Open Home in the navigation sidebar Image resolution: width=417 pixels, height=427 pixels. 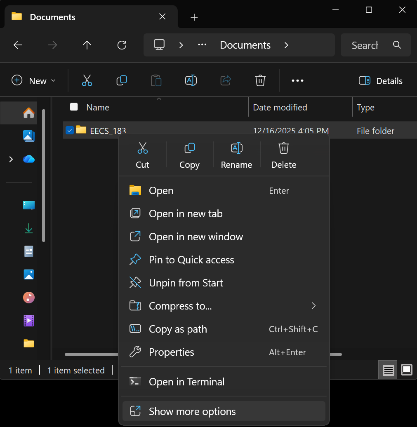point(28,113)
